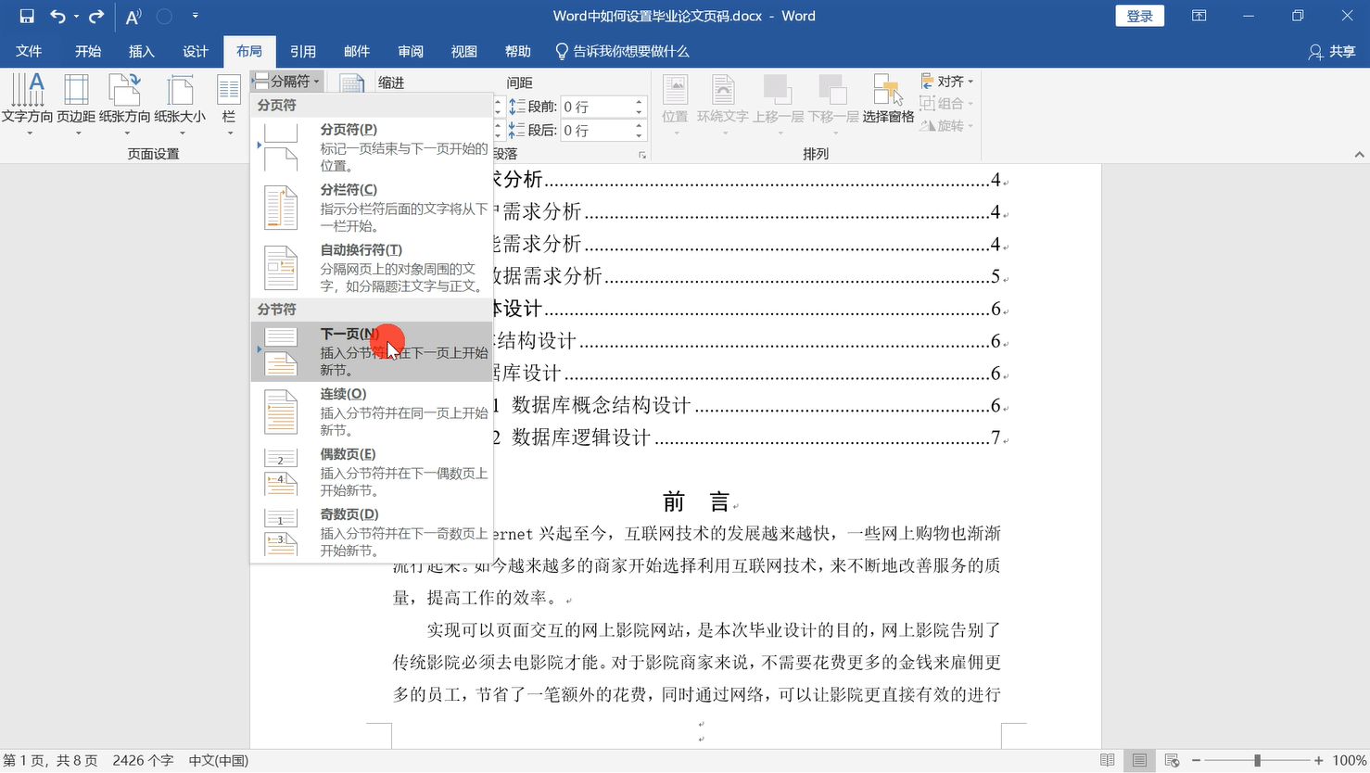
Task: Click the 100% zoom level
Action: click(x=1350, y=760)
